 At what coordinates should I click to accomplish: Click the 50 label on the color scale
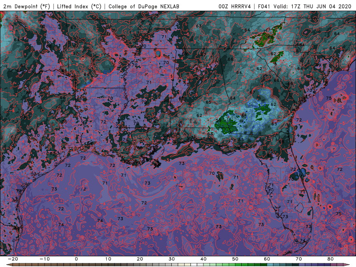click(235, 259)
